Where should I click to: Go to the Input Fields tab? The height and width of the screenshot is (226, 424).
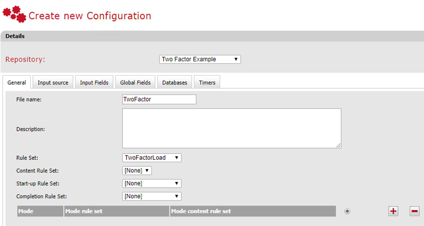pyautogui.click(x=94, y=83)
